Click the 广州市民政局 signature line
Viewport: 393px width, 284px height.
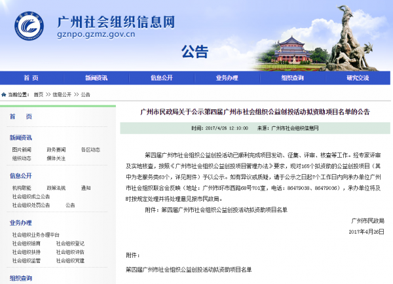pyautogui.click(x=367, y=221)
